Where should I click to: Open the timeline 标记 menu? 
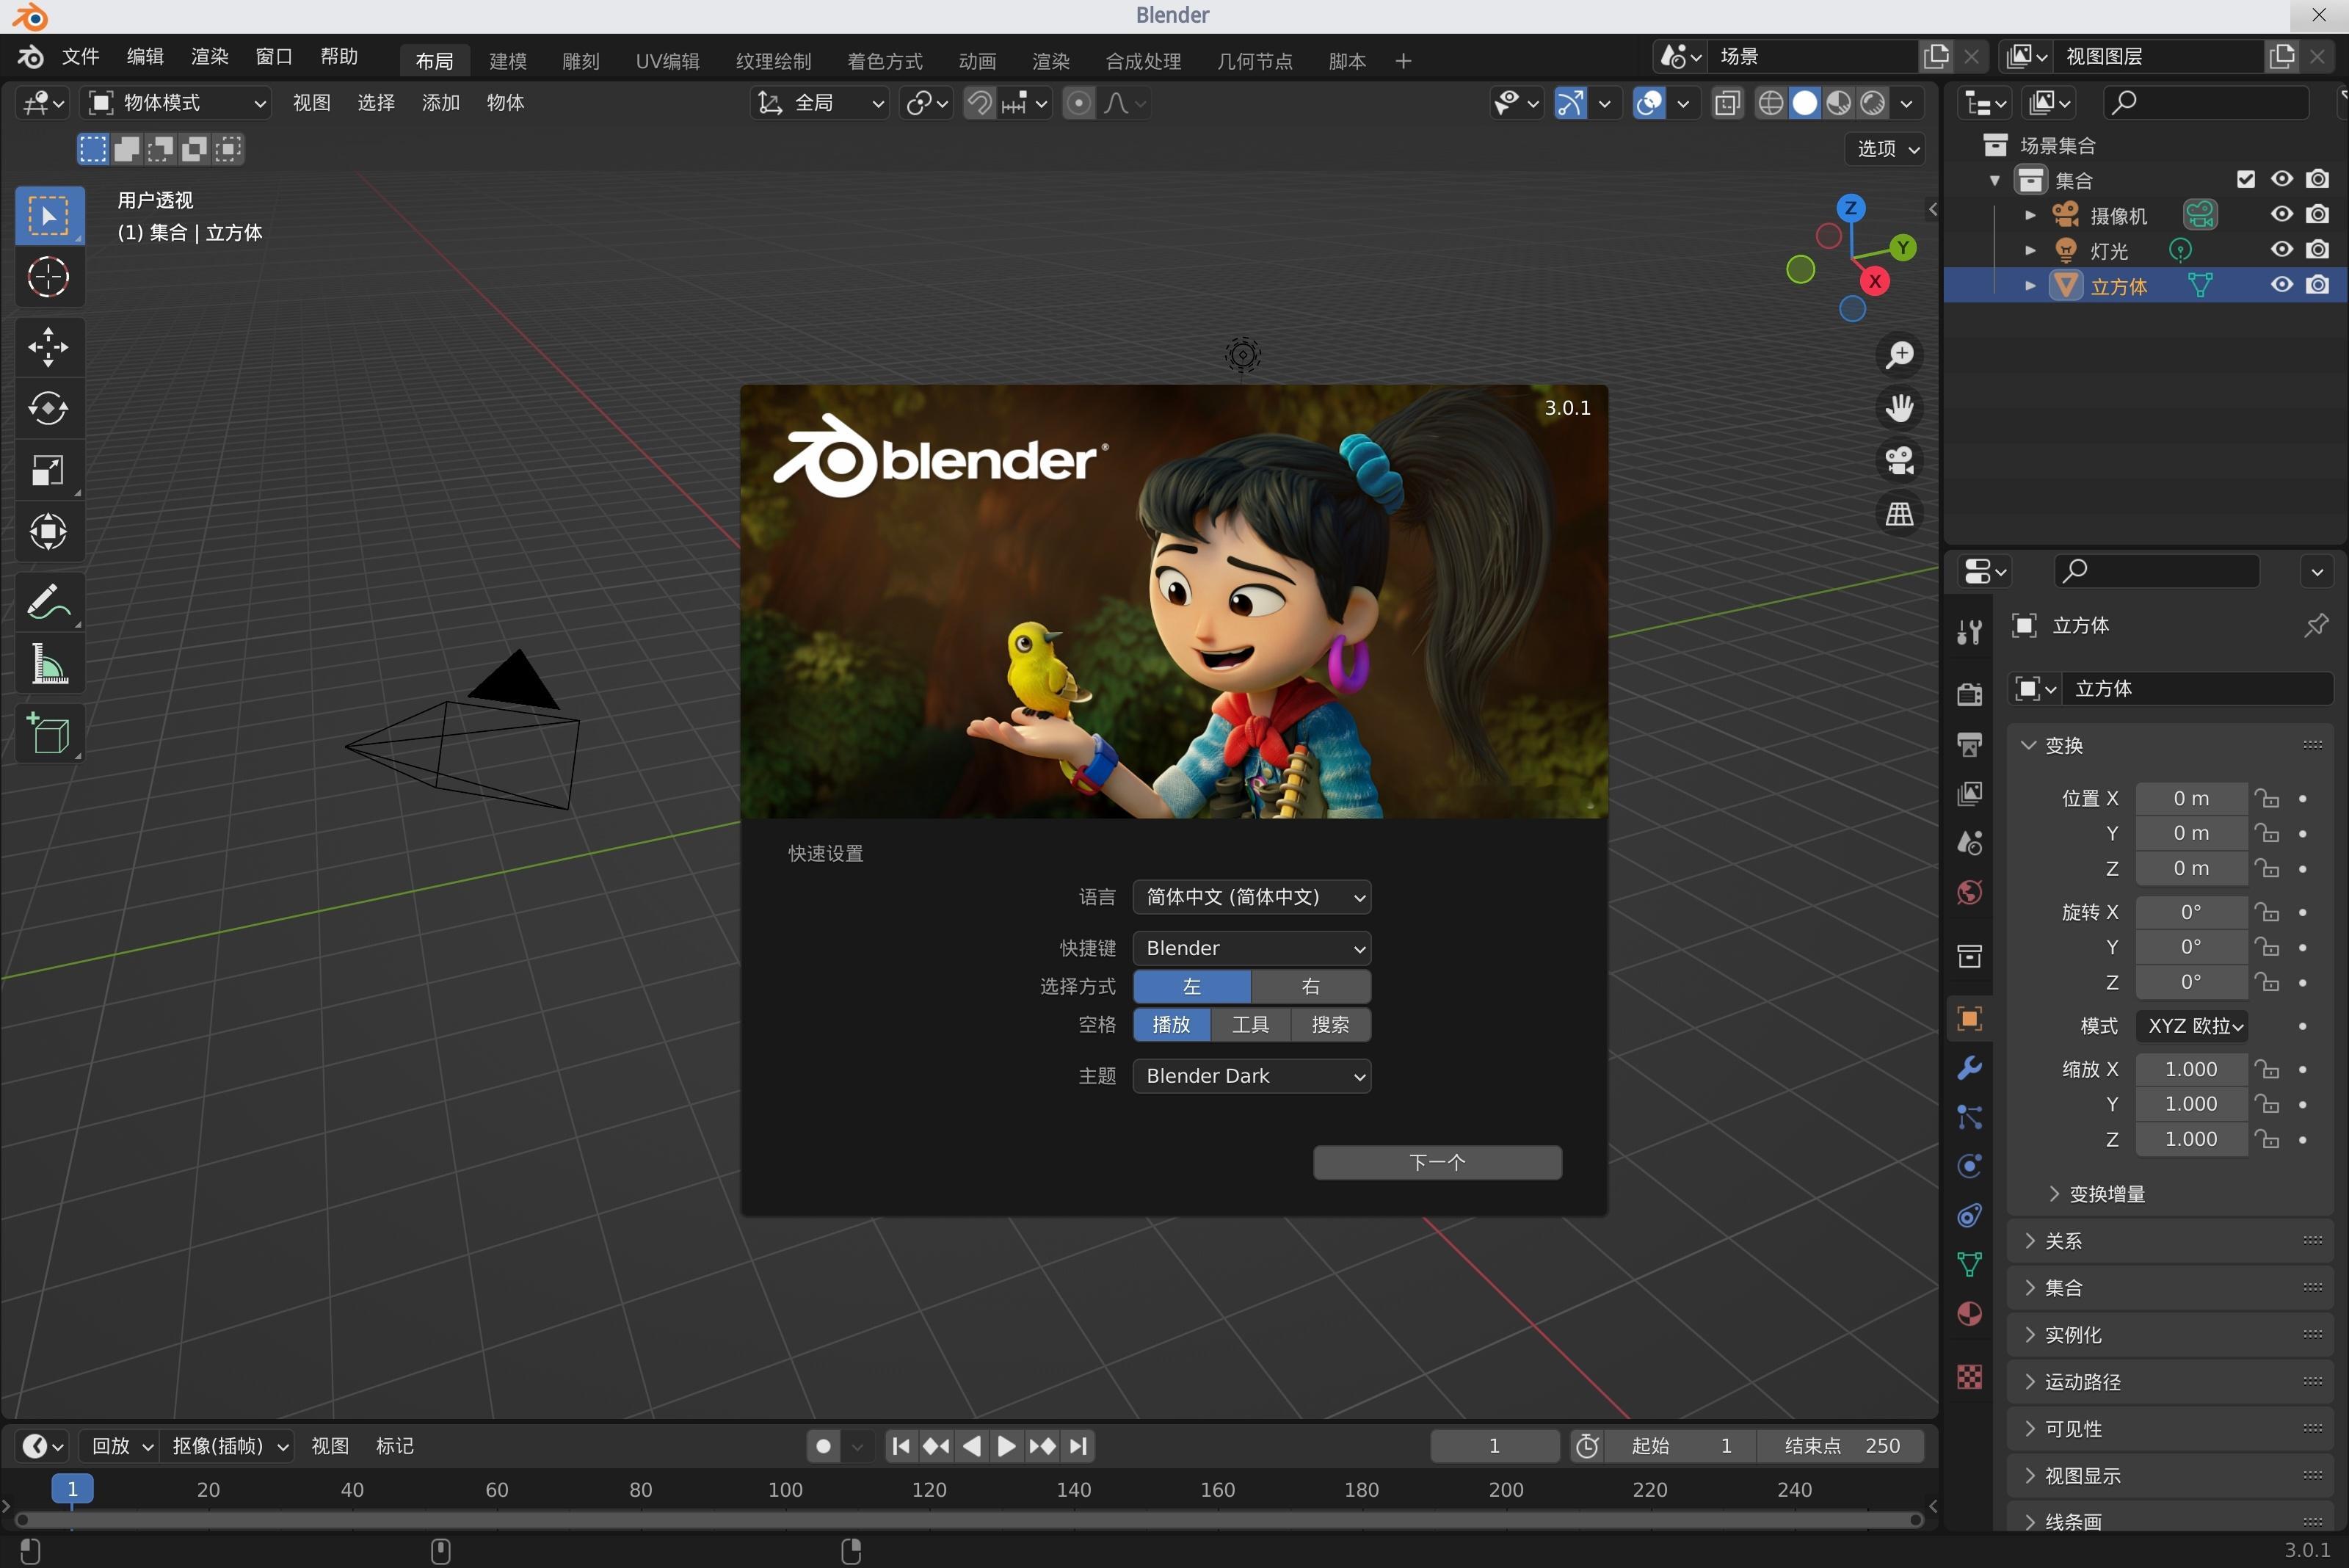(394, 1446)
